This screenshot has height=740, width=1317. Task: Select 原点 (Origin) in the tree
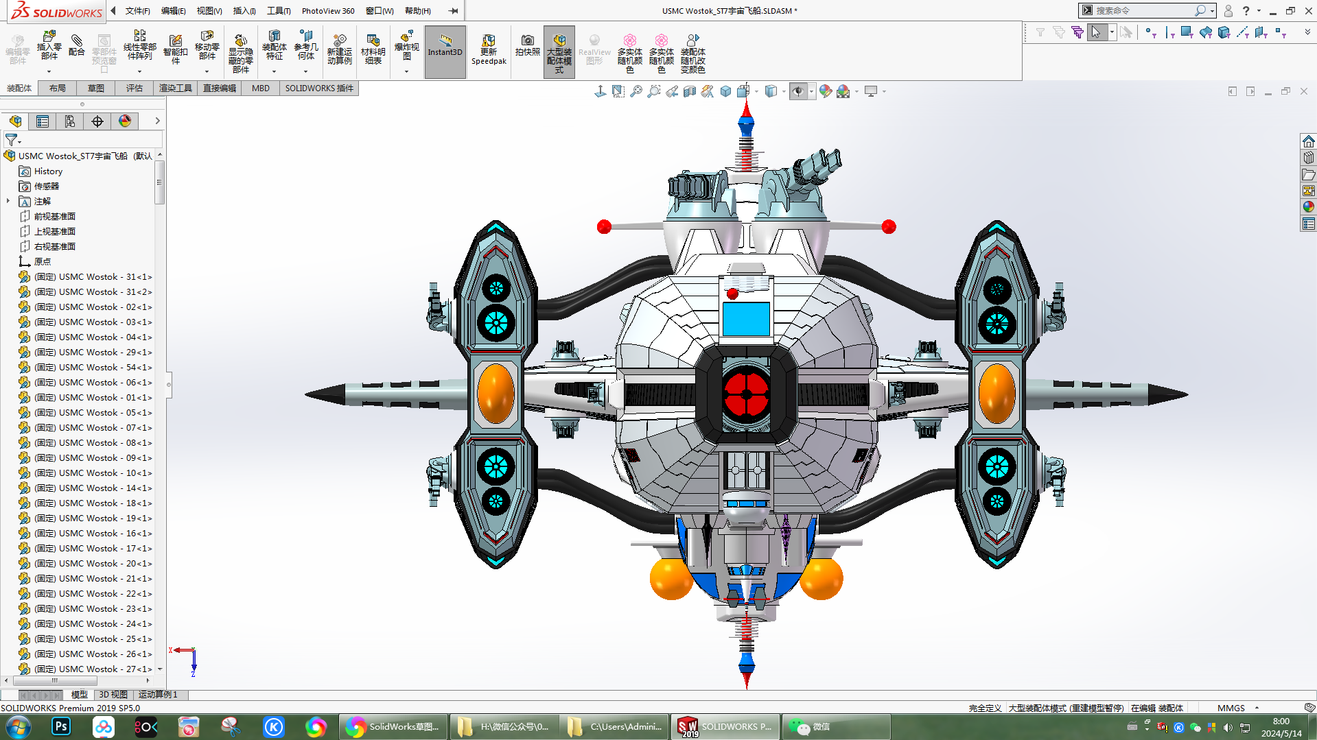[x=42, y=262]
